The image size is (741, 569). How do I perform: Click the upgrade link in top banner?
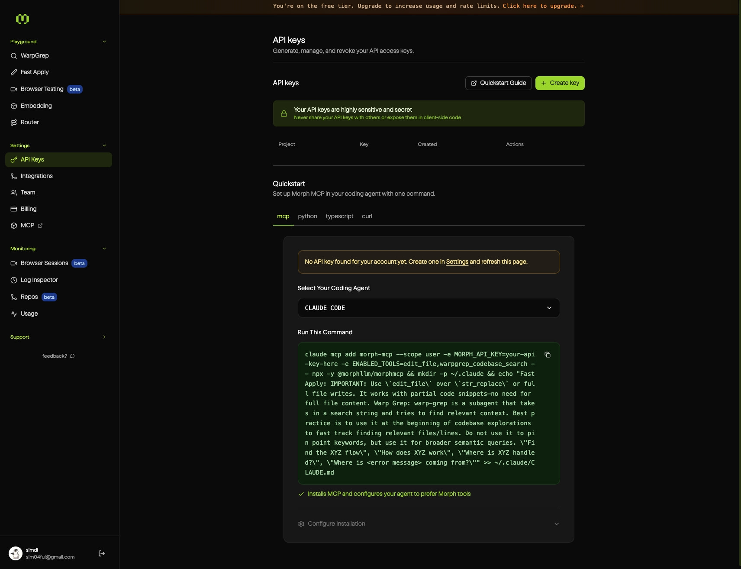point(543,6)
